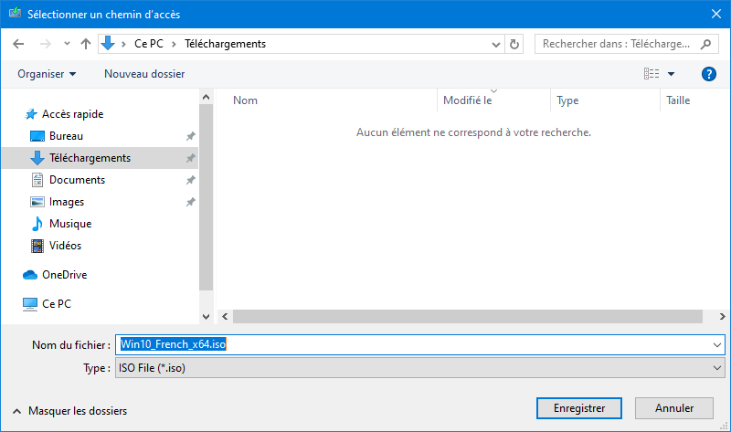The height and width of the screenshot is (432, 731).
Task: Click the OneDrive cloud icon
Action: tap(30, 275)
